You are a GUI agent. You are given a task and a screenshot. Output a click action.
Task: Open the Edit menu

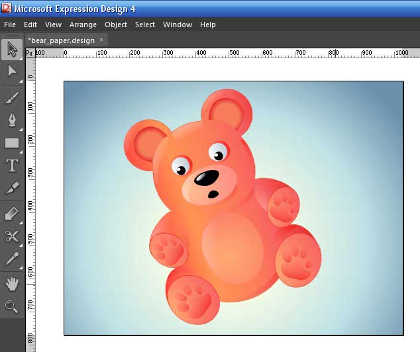click(x=30, y=24)
